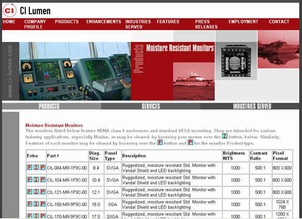Click the blue I button in intro paragraph
Image resolution: width=302 pixels, height=219 pixels.
pos(225,136)
